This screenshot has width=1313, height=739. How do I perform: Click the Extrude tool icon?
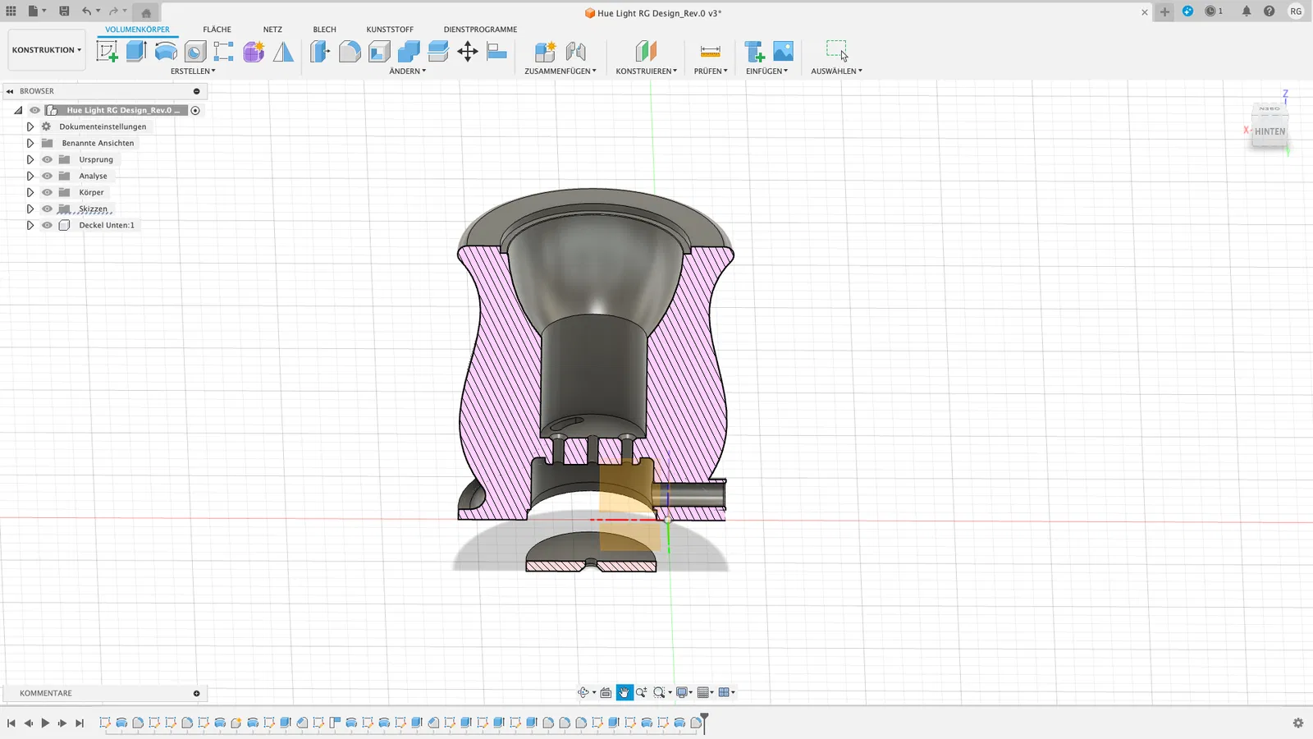136,52
